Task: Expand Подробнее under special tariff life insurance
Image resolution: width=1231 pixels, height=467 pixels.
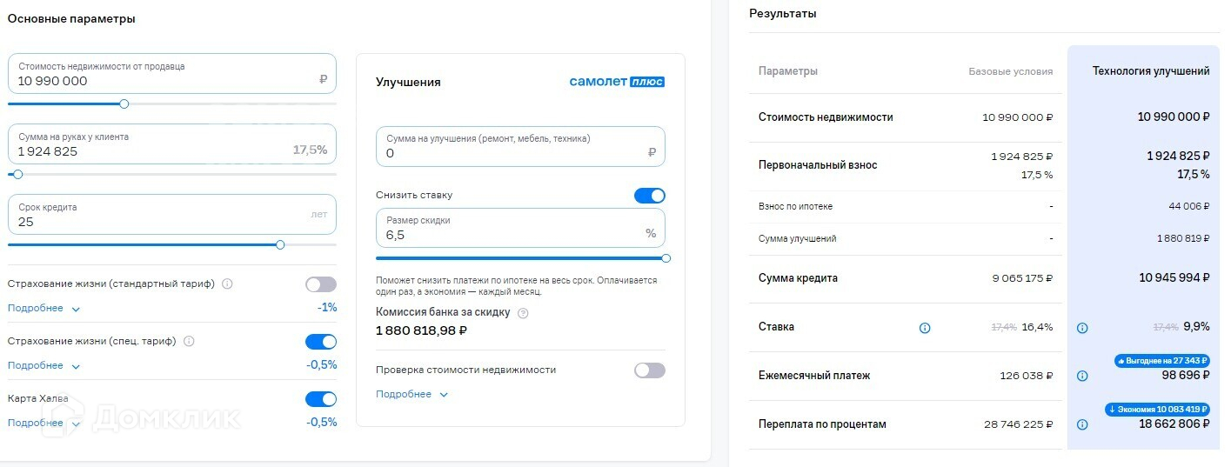Action: [x=43, y=366]
